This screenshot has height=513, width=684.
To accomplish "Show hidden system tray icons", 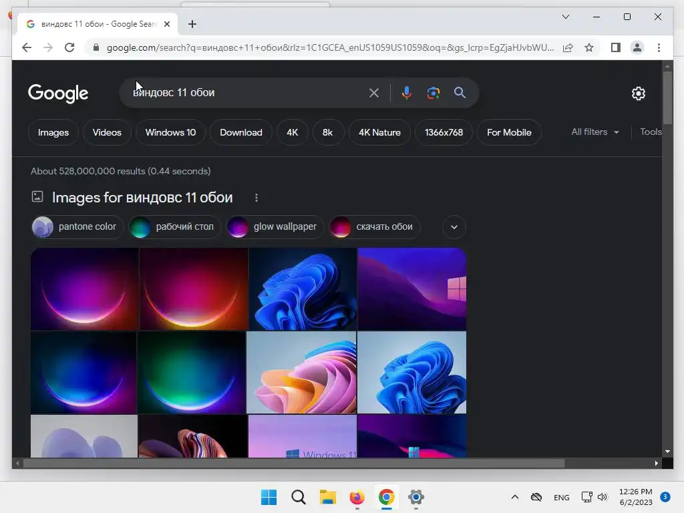I will (x=515, y=497).
